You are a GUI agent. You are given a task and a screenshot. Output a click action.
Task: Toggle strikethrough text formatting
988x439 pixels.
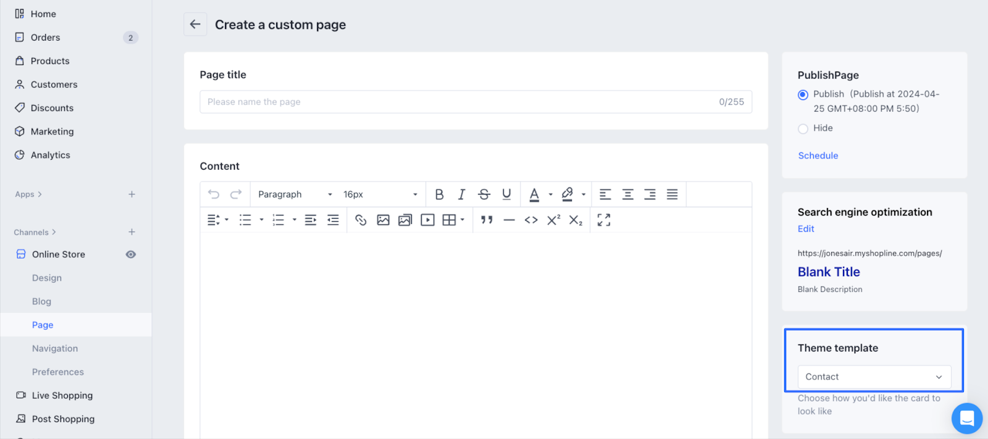point(484,194)
